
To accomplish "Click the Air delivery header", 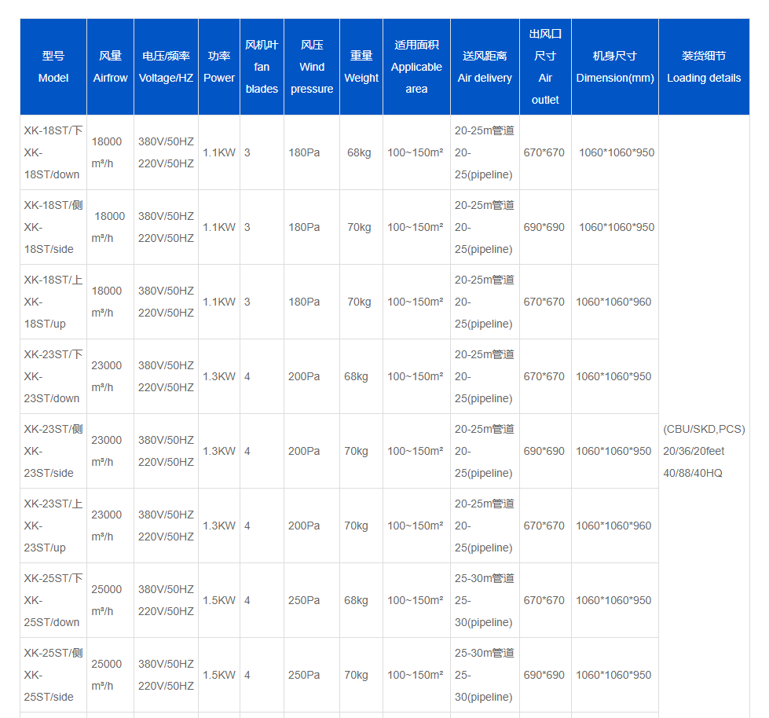I will 485,67.
